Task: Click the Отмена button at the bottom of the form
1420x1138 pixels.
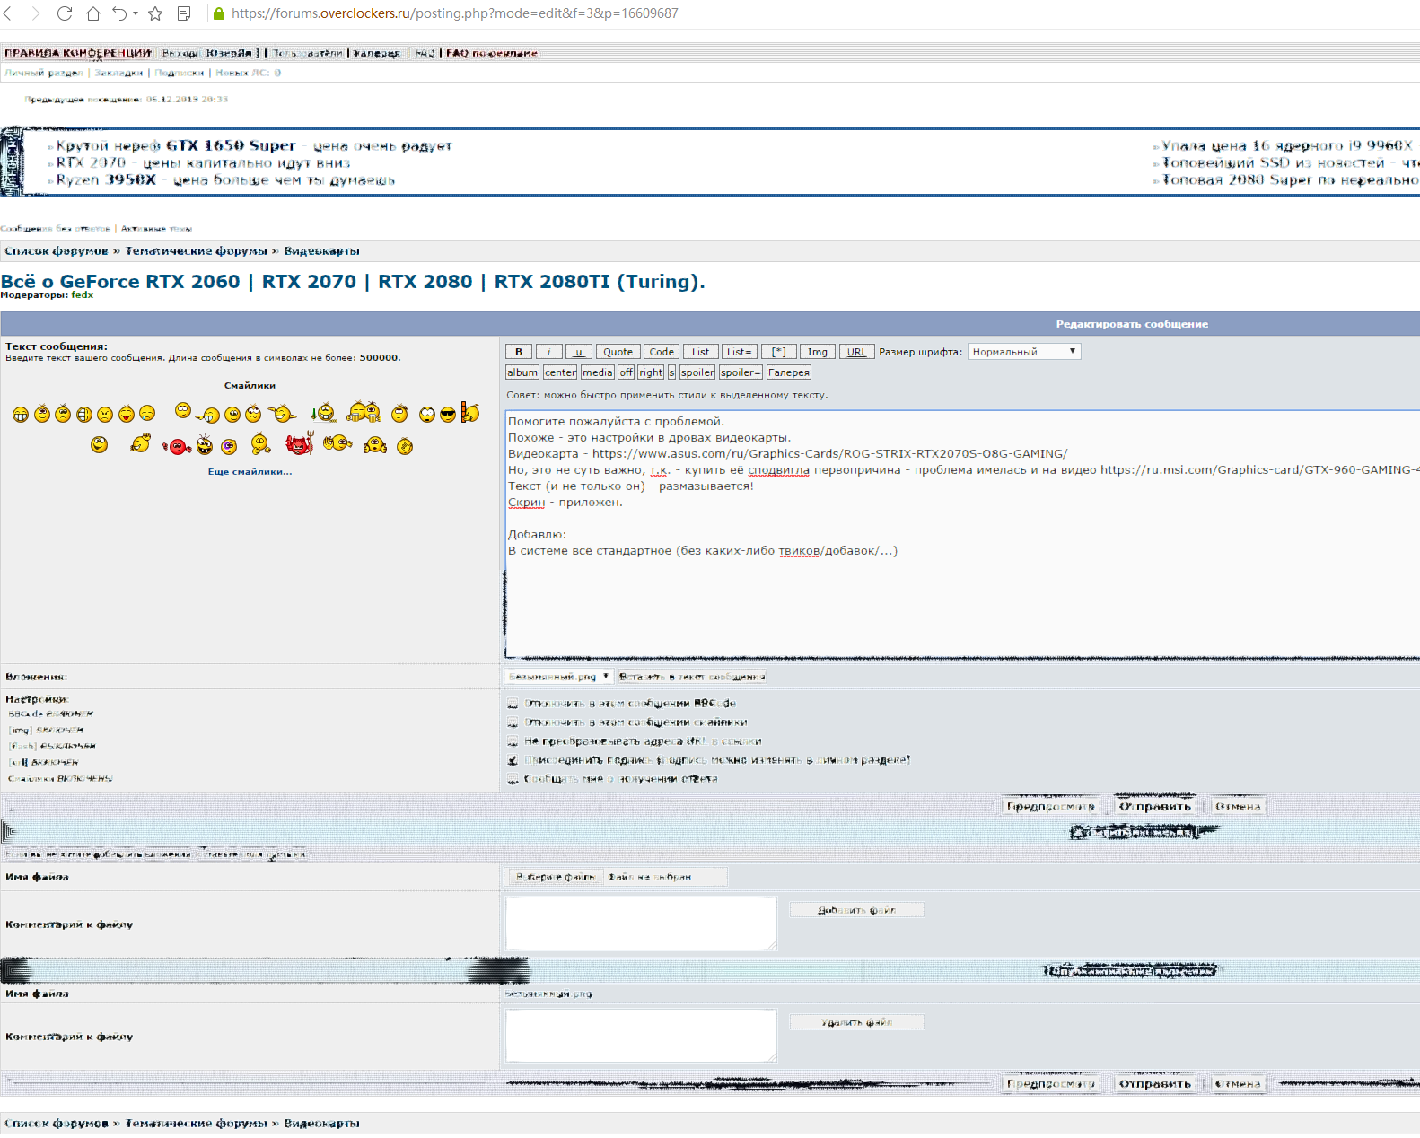Action: 1238,1084
